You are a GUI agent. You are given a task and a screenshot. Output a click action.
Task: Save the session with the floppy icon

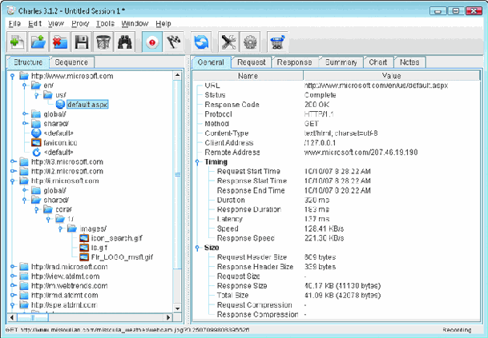pyautogui.click(x=82, y=42)
